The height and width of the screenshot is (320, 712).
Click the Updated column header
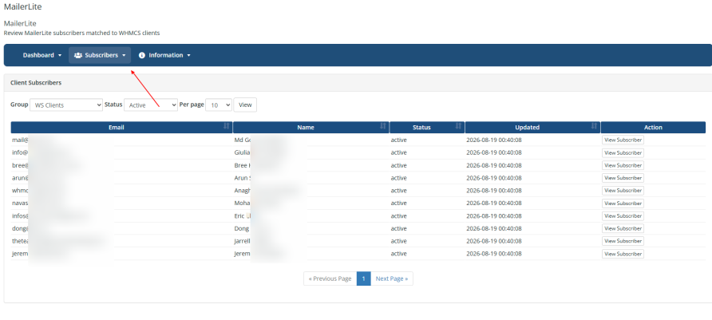(x=532, y=127)
